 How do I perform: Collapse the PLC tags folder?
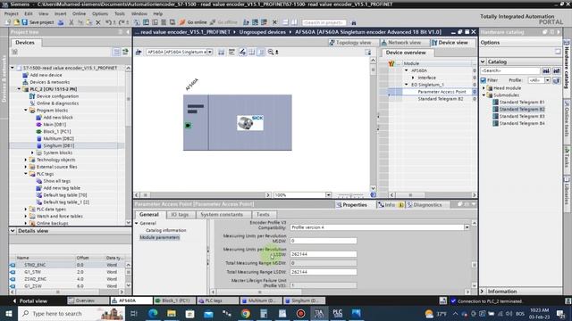coord(26,174)
